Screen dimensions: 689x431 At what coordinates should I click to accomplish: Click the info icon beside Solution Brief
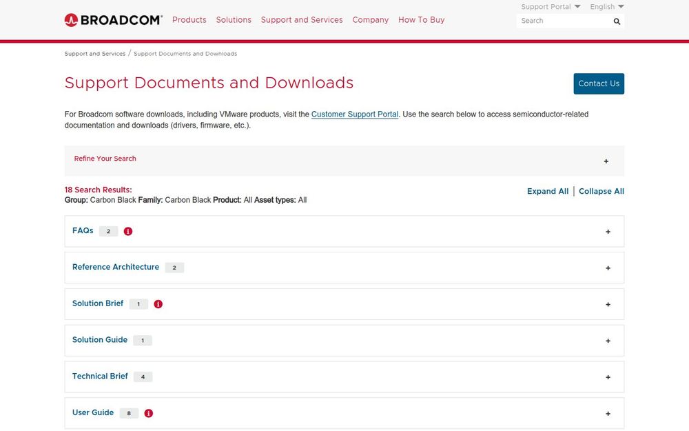(x=158, y=304)
